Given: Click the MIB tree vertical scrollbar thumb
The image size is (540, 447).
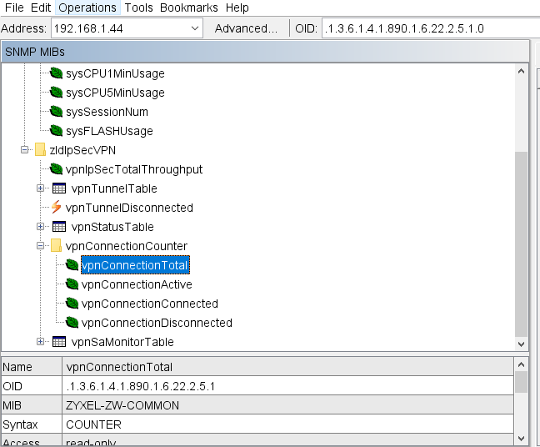Looking at the screenshot, I should click(522, 244).
